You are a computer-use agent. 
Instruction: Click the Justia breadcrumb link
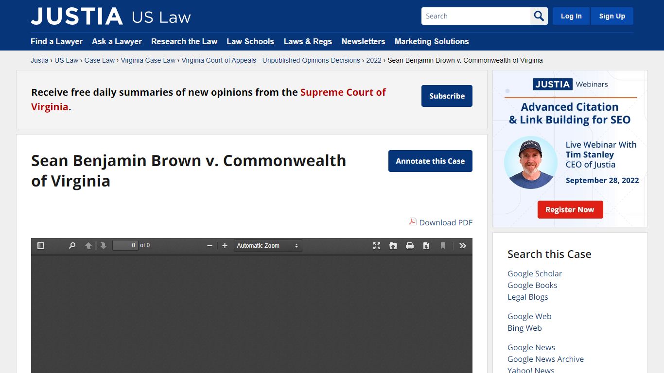click(x=39, y=60)
